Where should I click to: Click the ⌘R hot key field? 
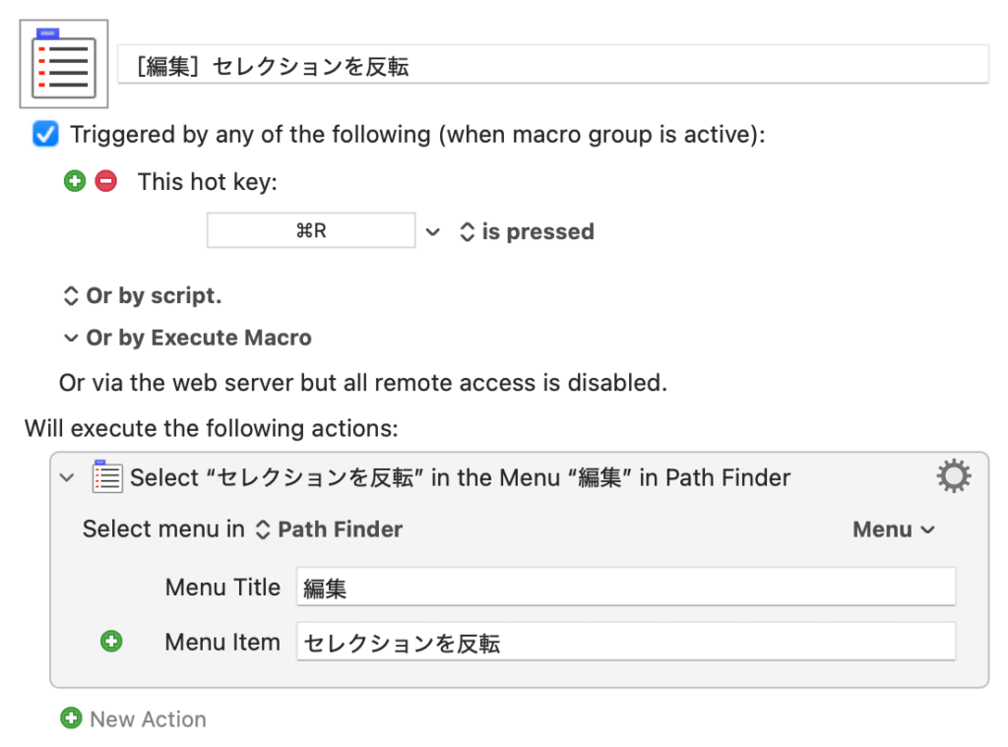(310, 231)
